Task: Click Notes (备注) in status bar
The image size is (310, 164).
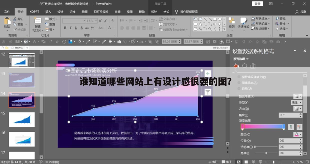Action: (213, 162)
